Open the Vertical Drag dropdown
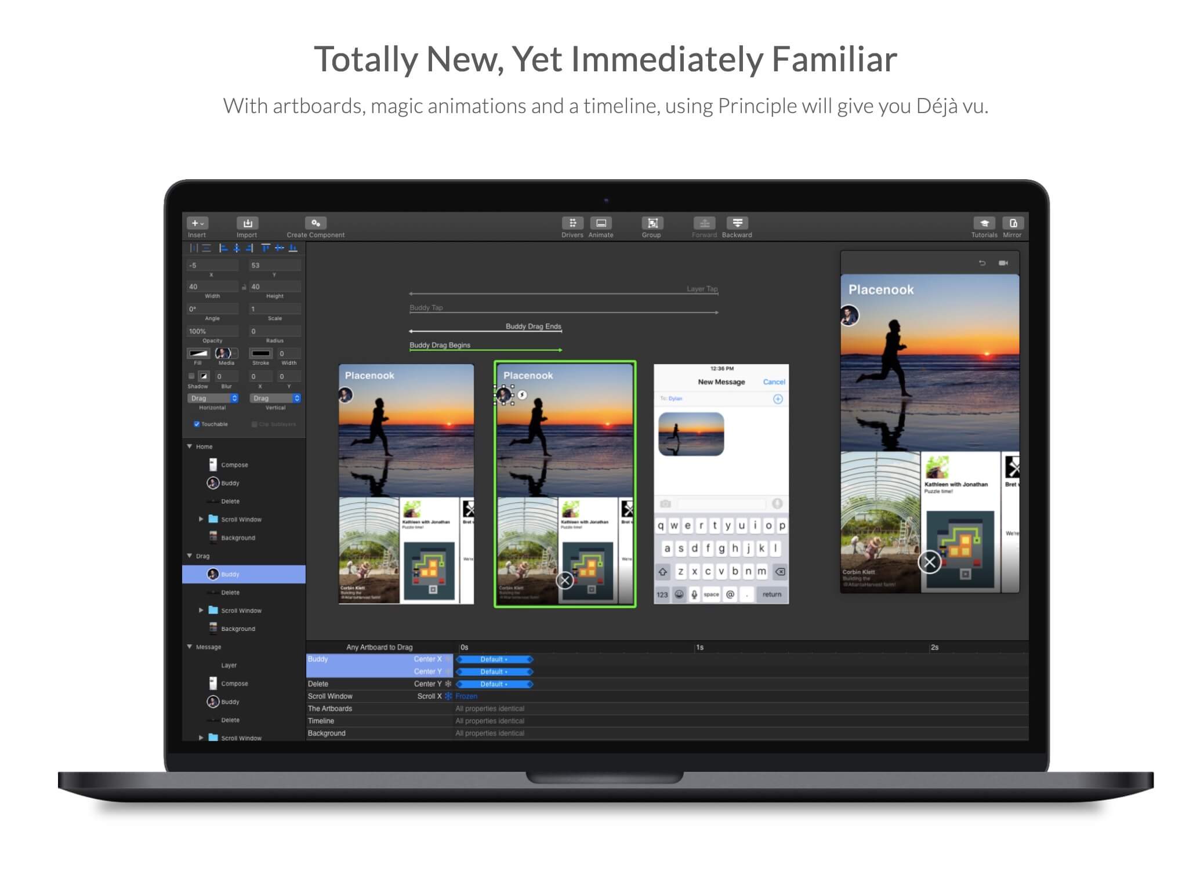 click(275, 398)
